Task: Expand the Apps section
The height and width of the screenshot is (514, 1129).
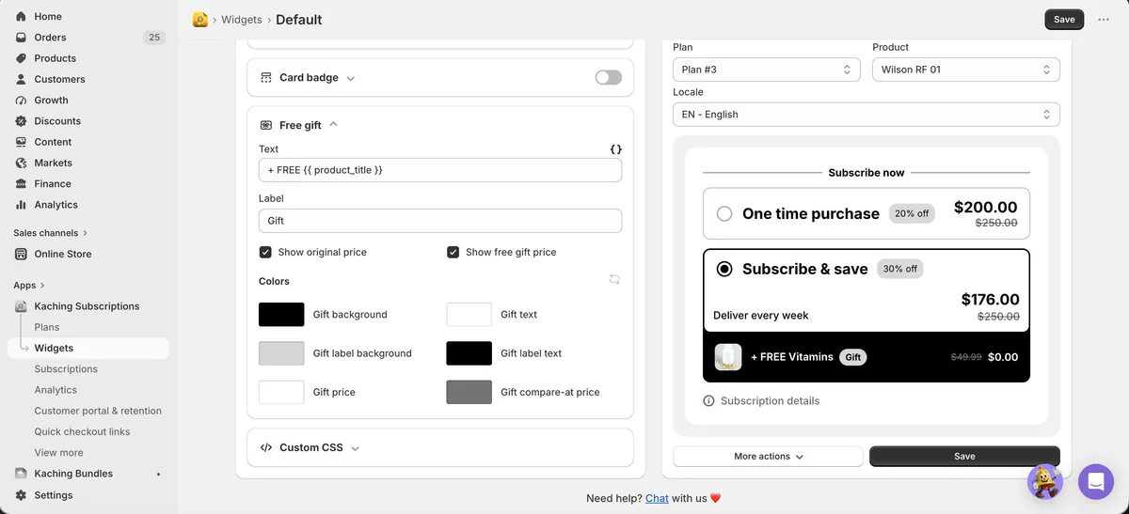Action: pyautogui.click(x=29, y=286)
